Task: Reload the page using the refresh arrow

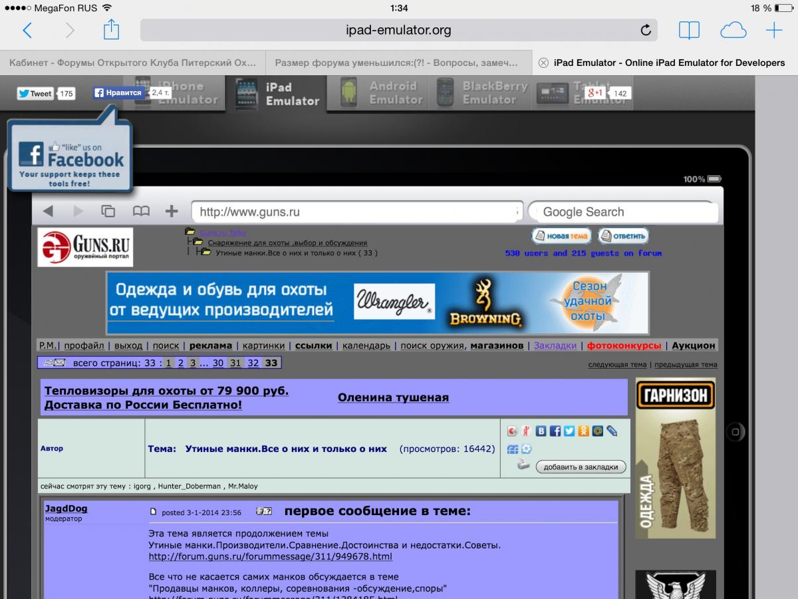Action: [x=645, y=30]
